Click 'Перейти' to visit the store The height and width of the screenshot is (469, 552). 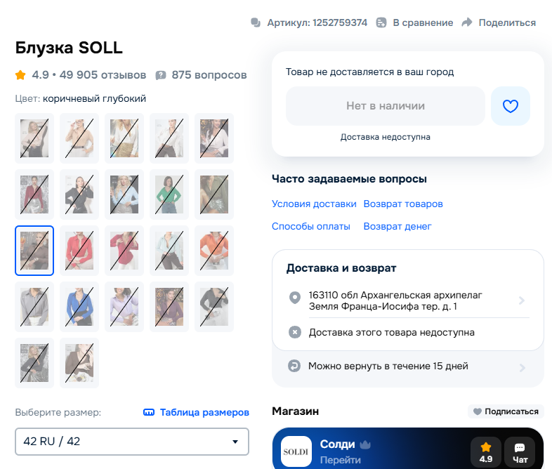pyautogui.click(x=341, y=460)
